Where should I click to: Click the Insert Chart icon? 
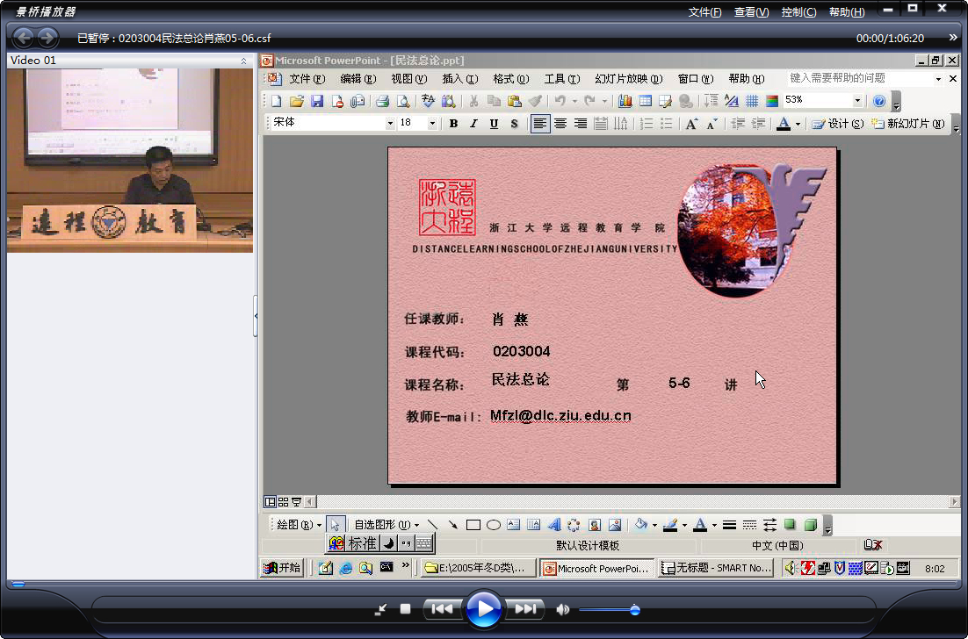click(625, 101)
